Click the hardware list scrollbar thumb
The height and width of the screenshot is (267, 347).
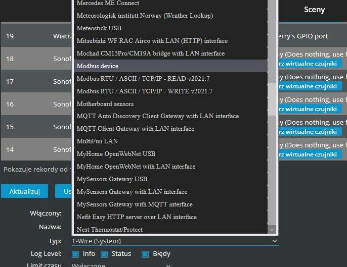(x=272, y=99)
